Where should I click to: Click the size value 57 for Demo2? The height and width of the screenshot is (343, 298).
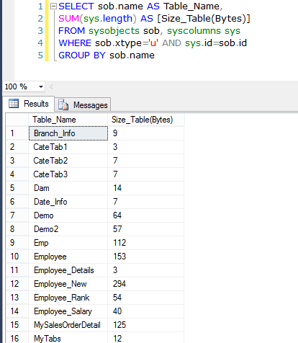coord(146,229)
